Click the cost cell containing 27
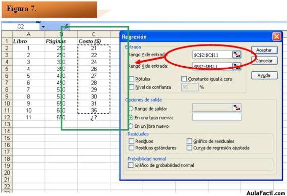This screenshot has width=287, height=196. click(94, 76)
